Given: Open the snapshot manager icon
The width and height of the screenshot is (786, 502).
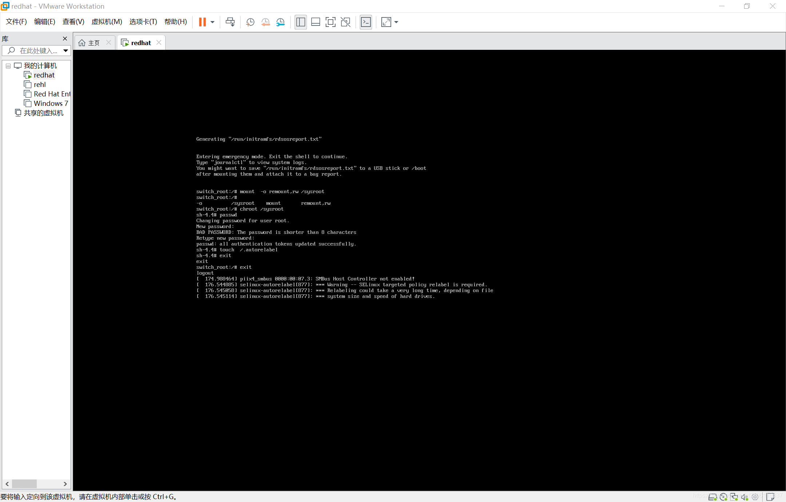Looking at the screenshot, I should [x=280, y=22].
